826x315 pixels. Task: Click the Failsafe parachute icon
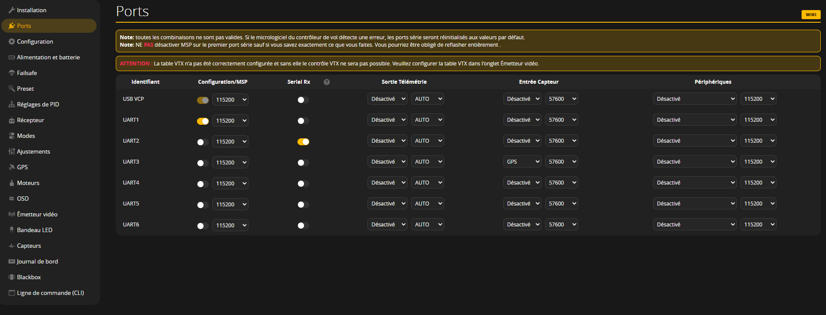point(12,73)
